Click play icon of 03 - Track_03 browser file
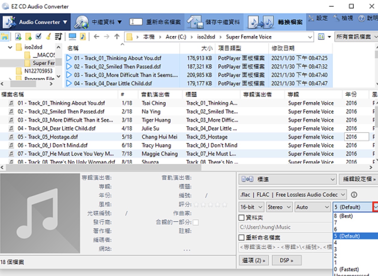Viewport: 378px width, 276px height. pyautogui.click(x=69, y=75)
